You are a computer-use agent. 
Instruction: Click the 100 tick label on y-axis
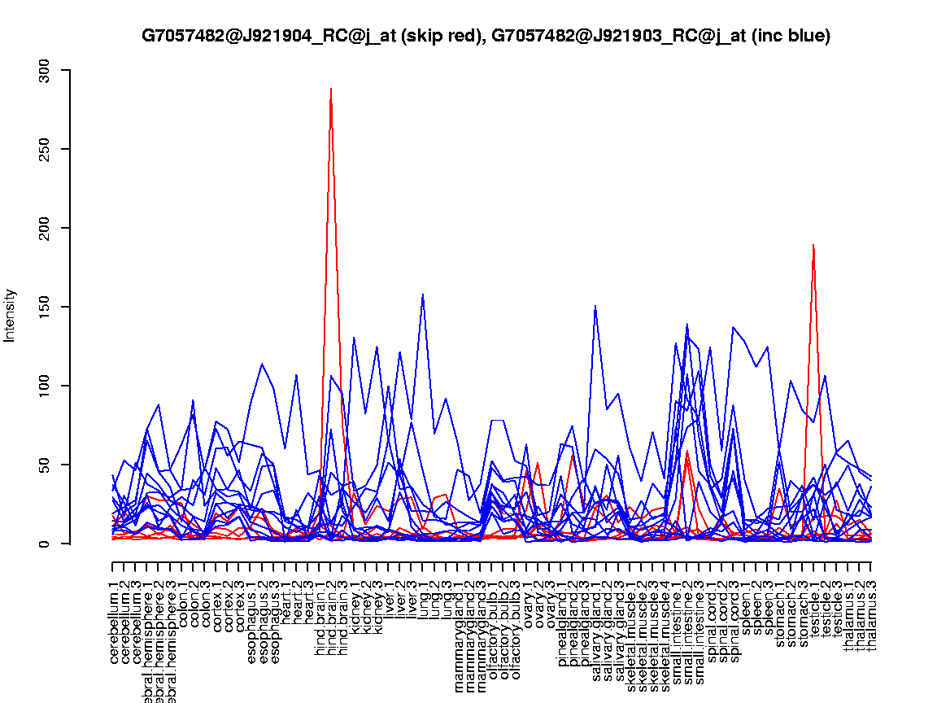click(44, 386)
